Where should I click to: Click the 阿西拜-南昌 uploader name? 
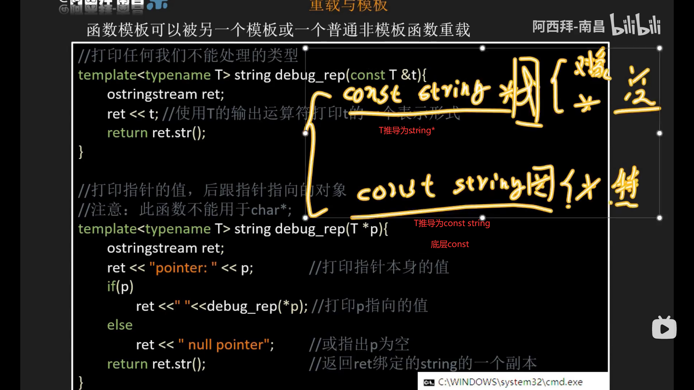coord(568,26)
